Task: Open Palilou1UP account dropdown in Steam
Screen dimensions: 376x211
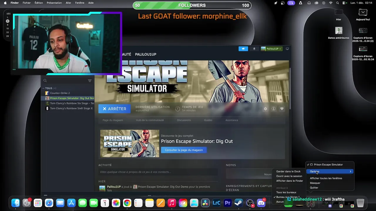Action: point(271,49)
